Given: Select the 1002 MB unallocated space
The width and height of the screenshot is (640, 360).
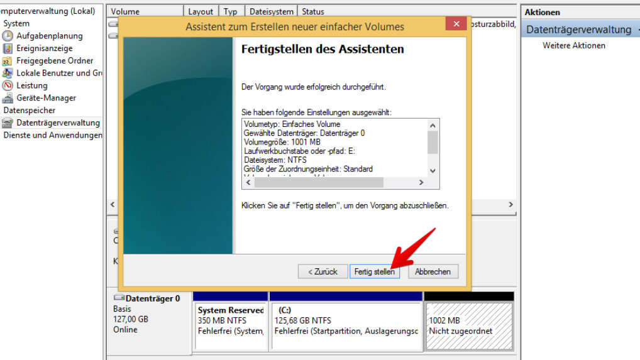Looking at the screenshot, I should click(x=468, y=326).
